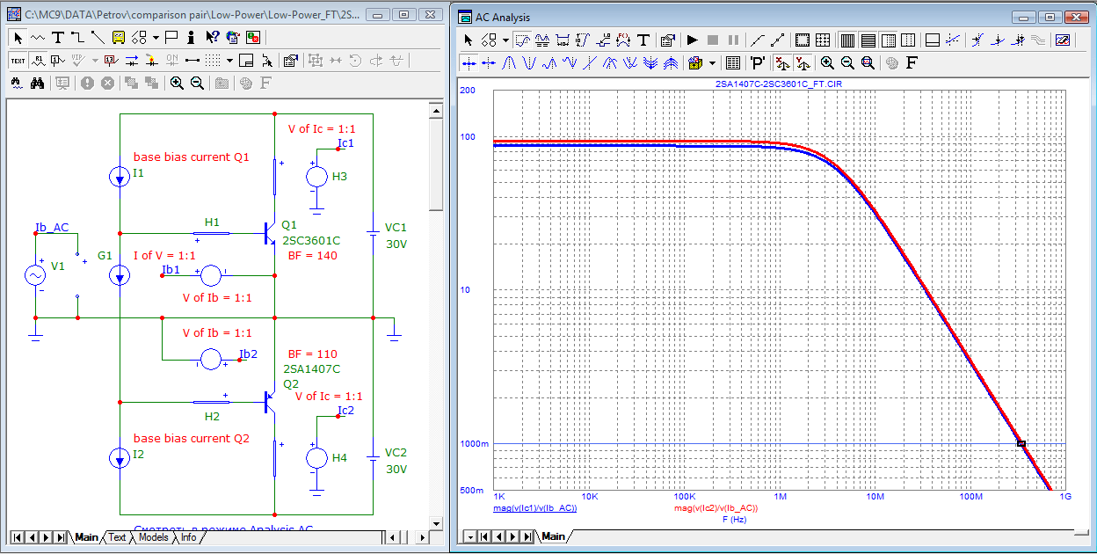Toggle the horizontal grid lines button
Screen dimensions: 1097x554
[868, 40]
